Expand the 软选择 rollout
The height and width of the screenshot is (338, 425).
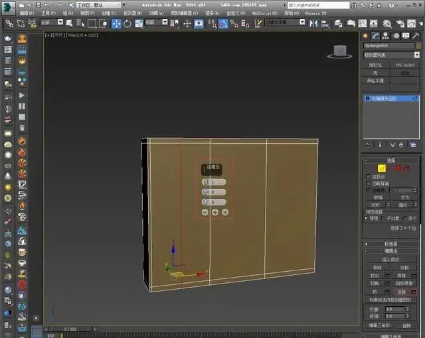click(x=390, y=244)
